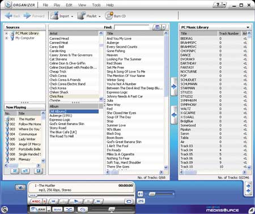
Task: Select Now Playing track Lady Writer
Action: 27,139
